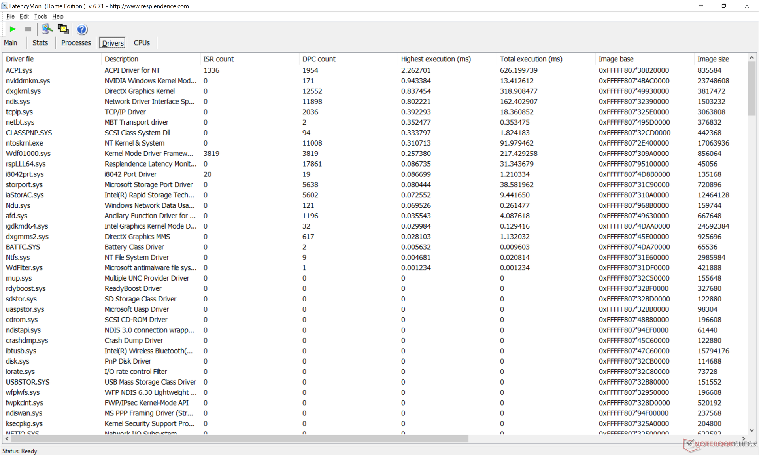Open help via the blue question mark
The image size is (759, 455).
pos(82,29)
